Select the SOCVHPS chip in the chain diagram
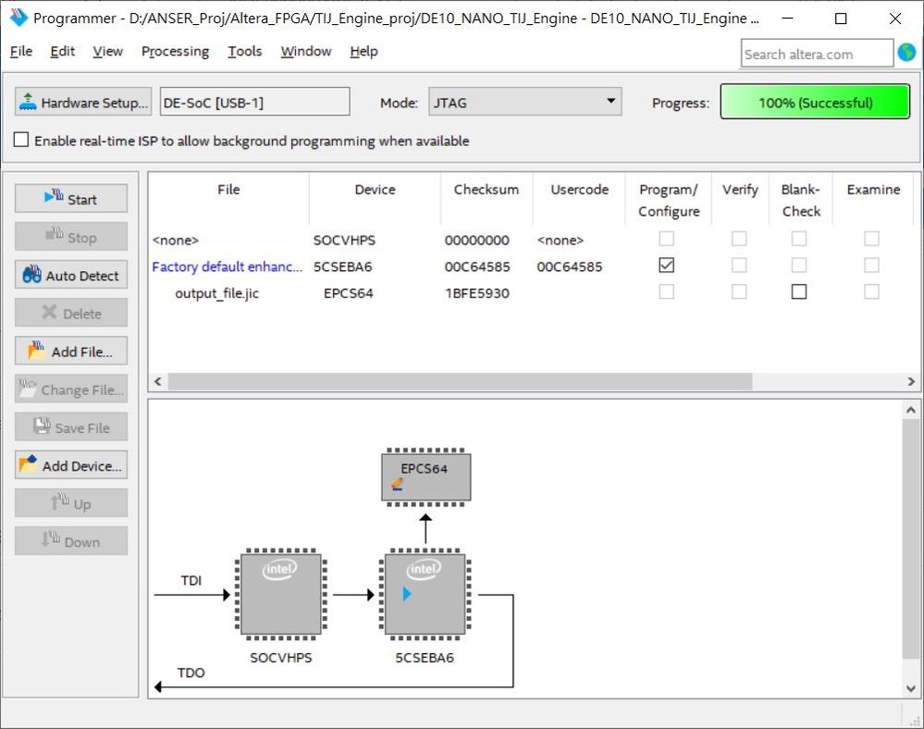 point(281,594)
